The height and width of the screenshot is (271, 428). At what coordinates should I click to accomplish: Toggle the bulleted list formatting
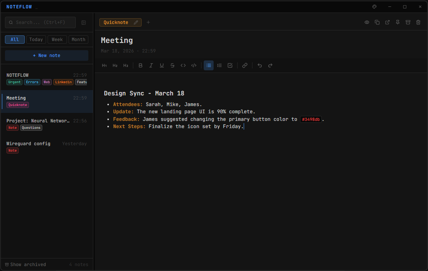(x=209, y=65)
